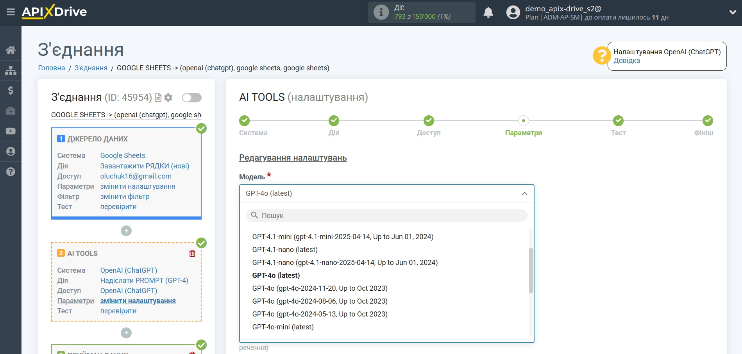
Task: Select GPT-4o (latest) option
Action: [276, 275]
